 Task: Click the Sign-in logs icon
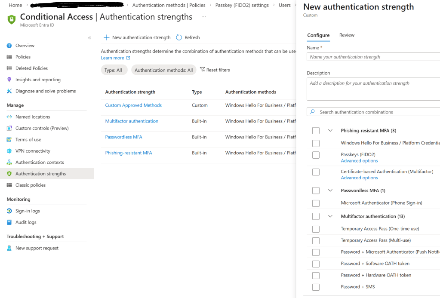[x=9, y=211]
